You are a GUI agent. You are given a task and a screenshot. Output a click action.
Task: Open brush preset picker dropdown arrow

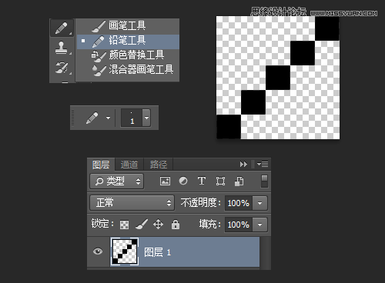146,118
